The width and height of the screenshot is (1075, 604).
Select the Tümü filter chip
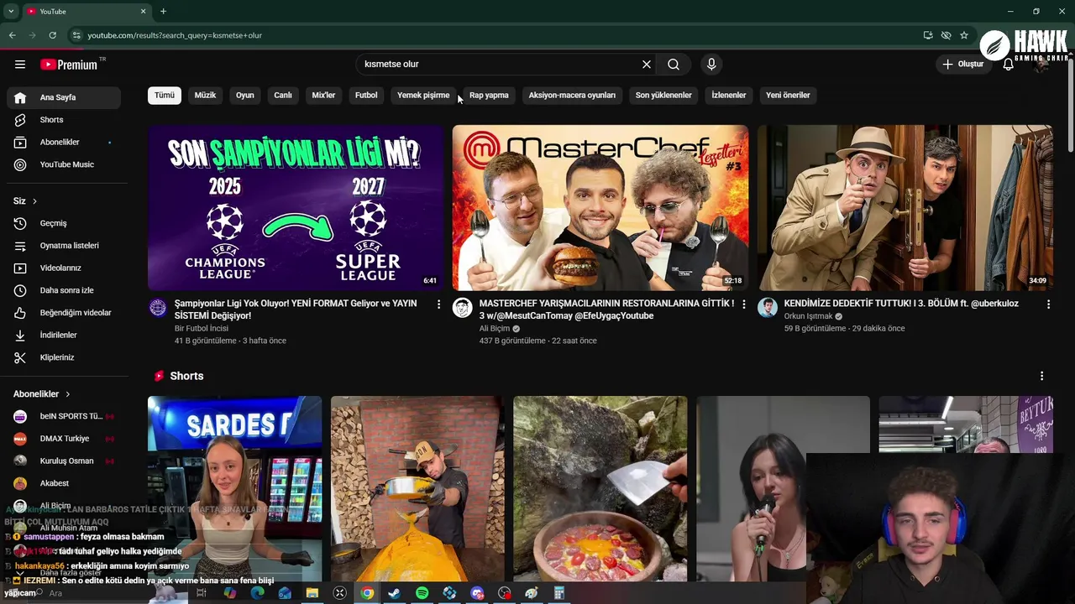click(x=165, y=96)
